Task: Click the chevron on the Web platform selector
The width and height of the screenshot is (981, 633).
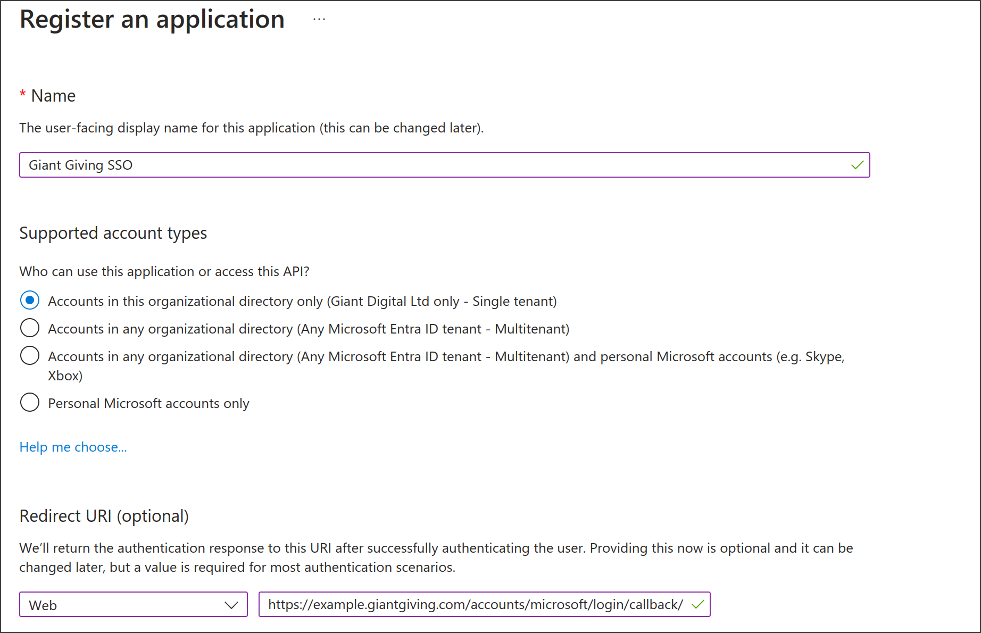Action: [231, 604]
